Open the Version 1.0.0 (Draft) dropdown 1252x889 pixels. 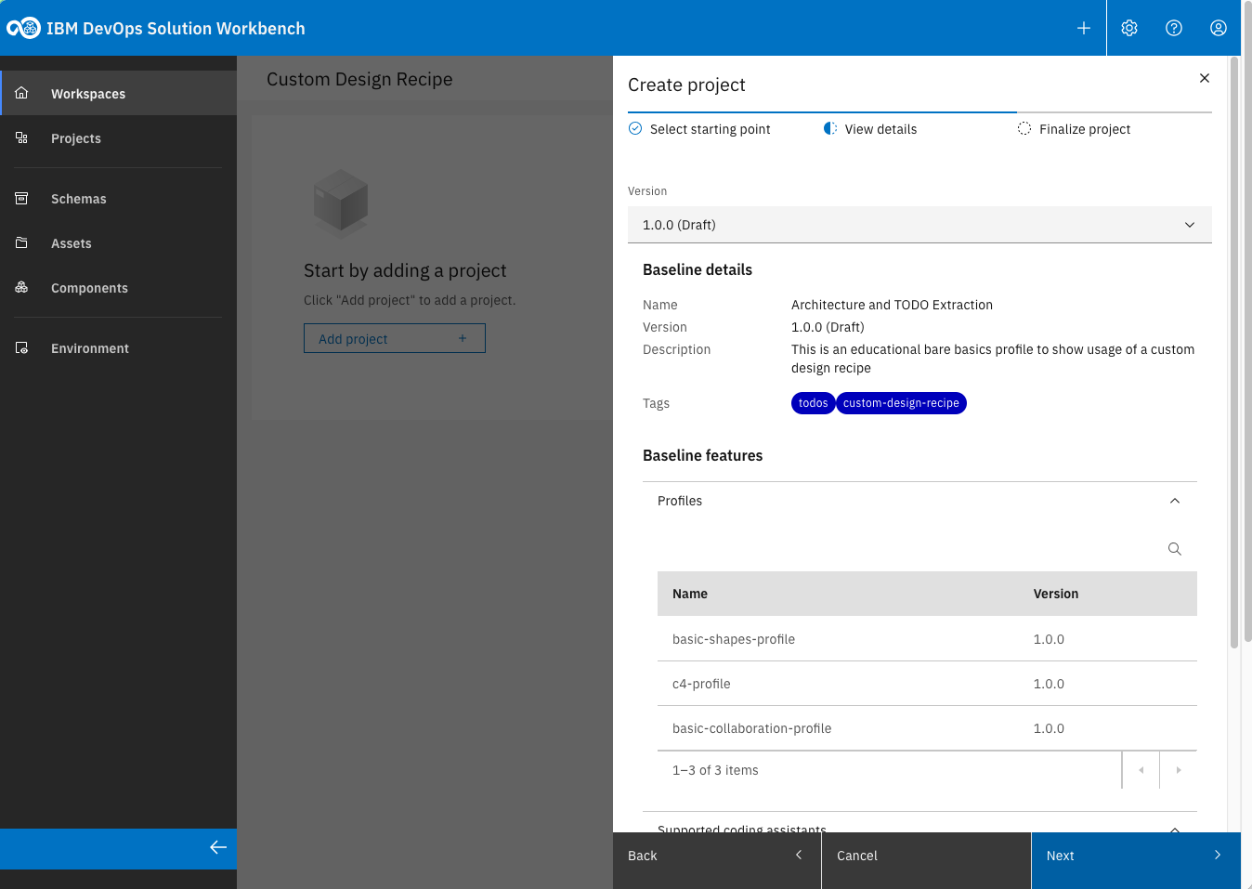[x=919, y=225]
